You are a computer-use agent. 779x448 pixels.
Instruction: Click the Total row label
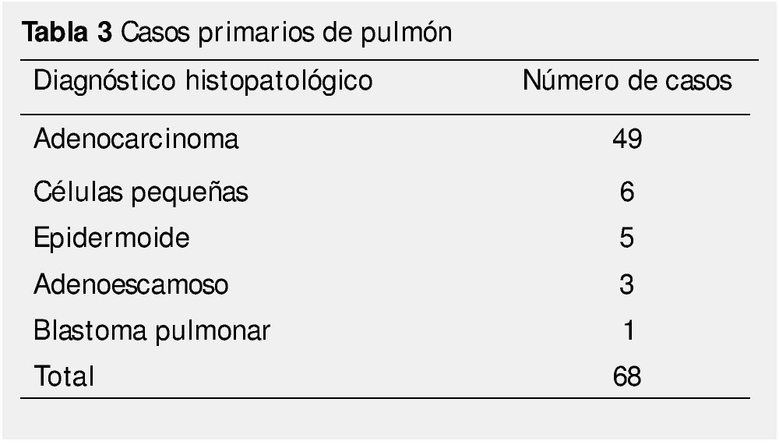pyautogui.click(x=63, y=376)
